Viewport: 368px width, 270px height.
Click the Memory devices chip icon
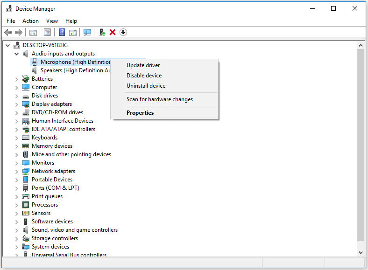point(26,146)
